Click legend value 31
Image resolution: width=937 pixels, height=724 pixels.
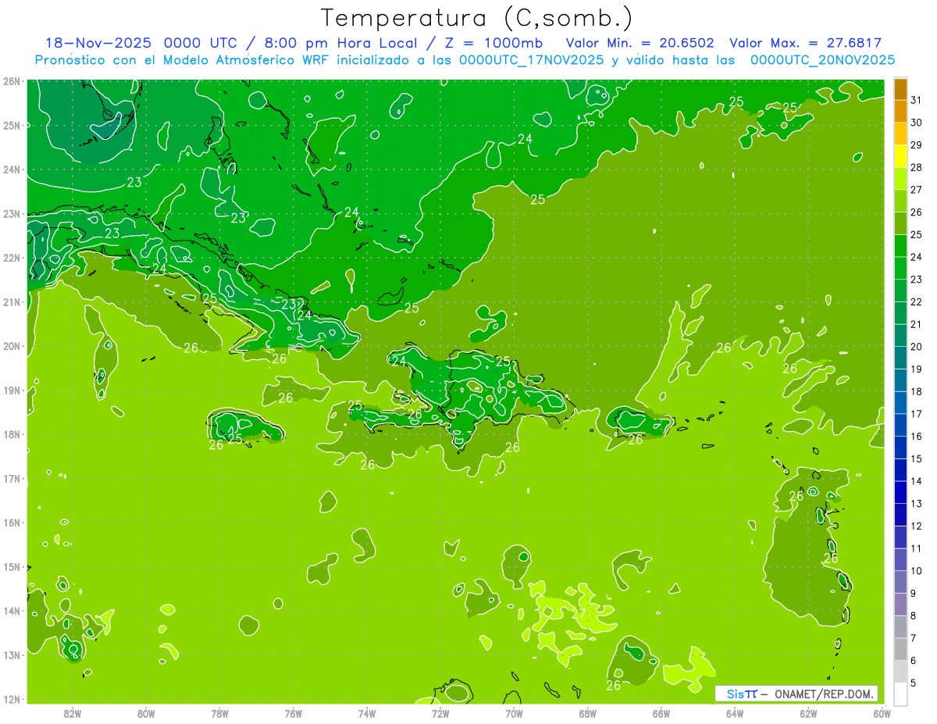(916, 101)
